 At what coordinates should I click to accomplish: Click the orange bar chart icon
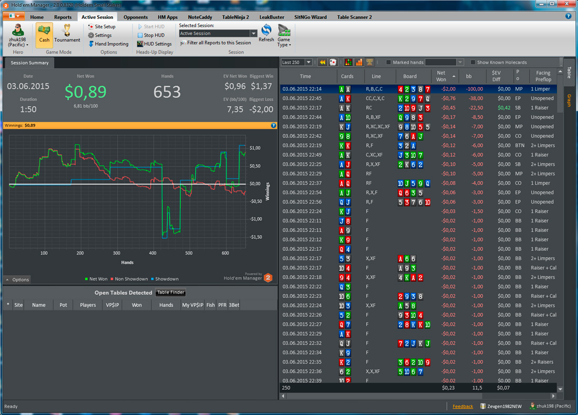pyautogui.click(x=359, y=62)
